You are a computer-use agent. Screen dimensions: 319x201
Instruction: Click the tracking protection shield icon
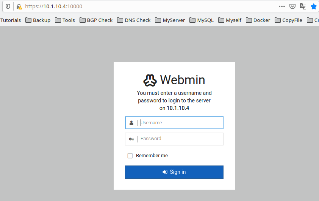pos(8,6)
